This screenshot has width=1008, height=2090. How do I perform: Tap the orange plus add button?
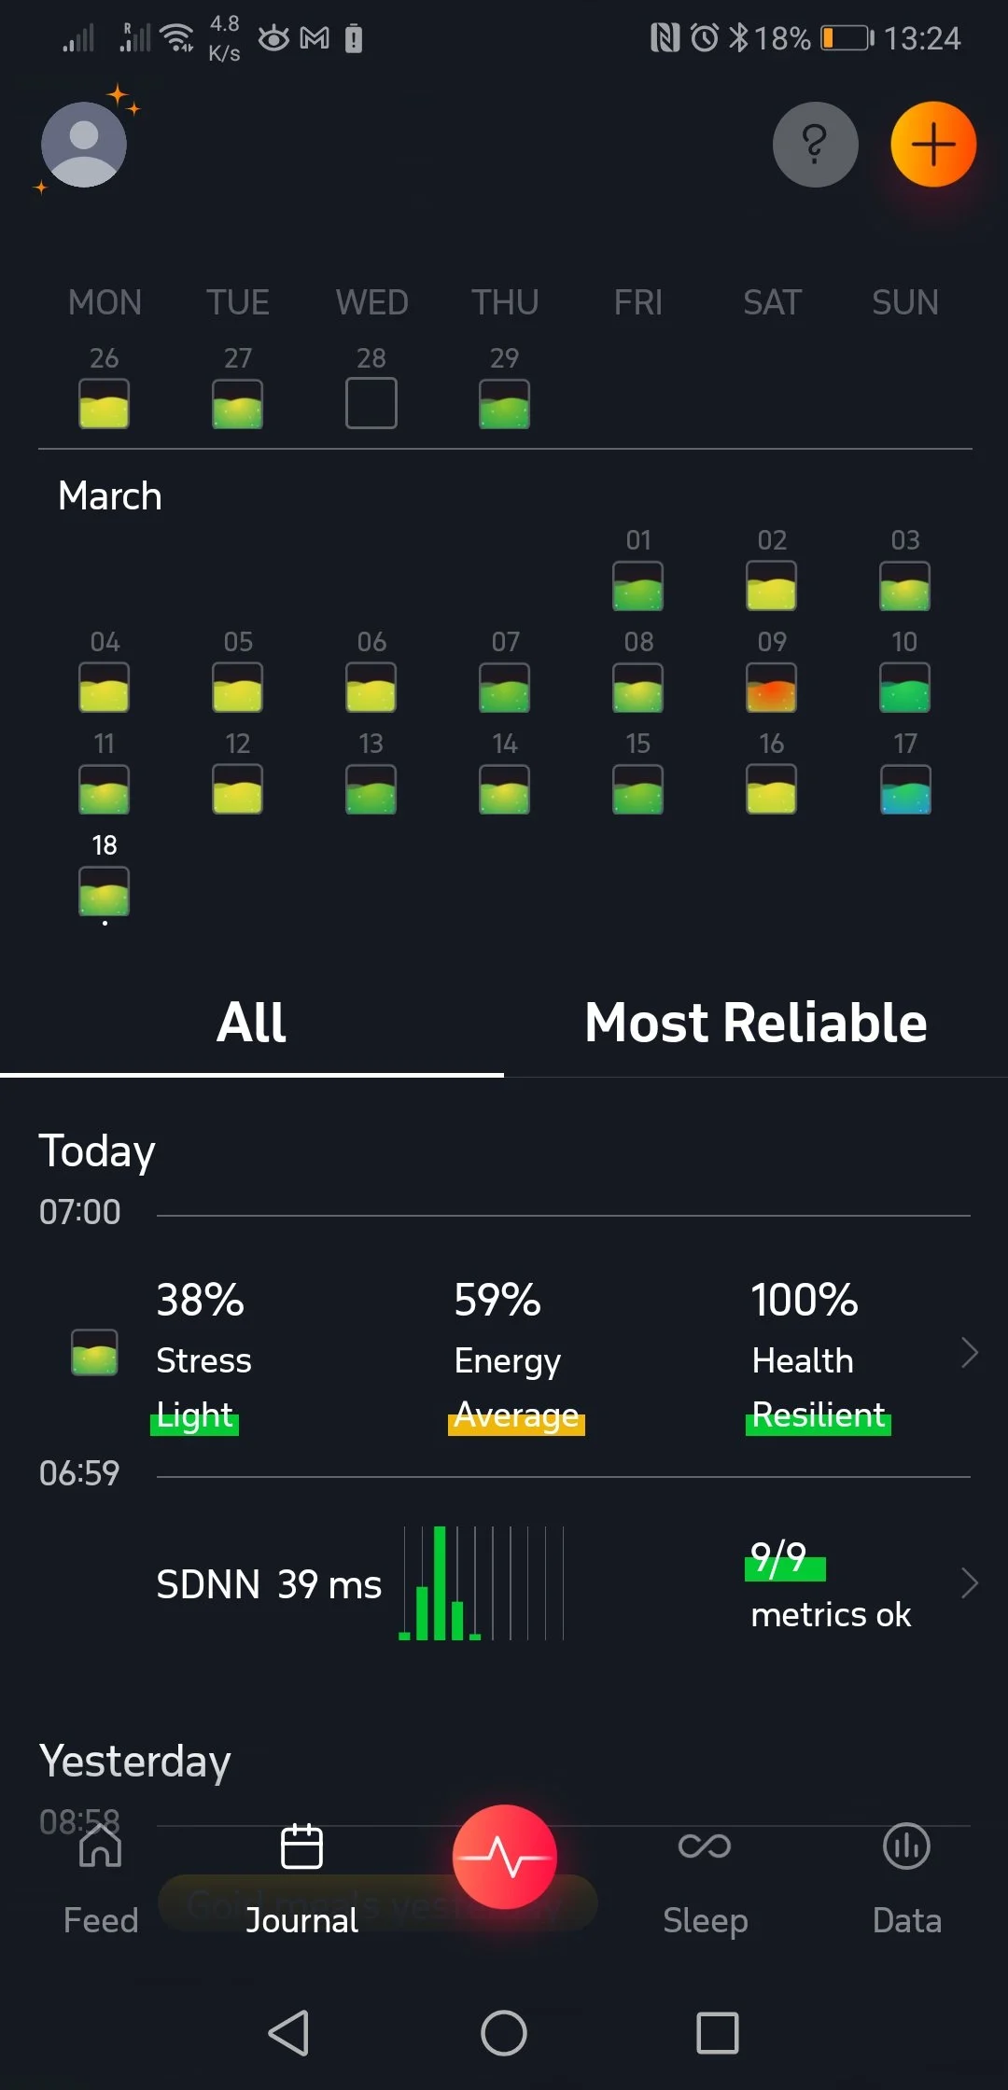(933, 145)
